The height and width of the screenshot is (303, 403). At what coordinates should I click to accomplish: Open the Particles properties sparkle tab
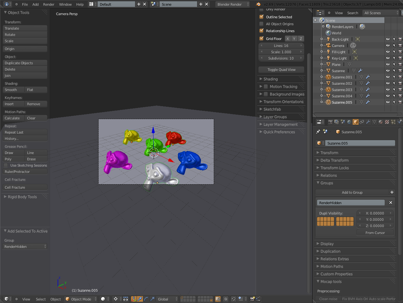pyautogui.click(x=393, y=122)
